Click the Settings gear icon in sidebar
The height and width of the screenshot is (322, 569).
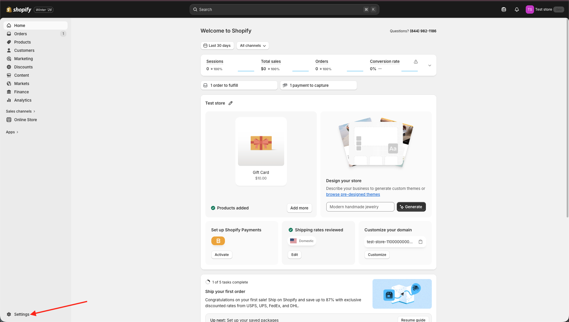pos(9,314)
